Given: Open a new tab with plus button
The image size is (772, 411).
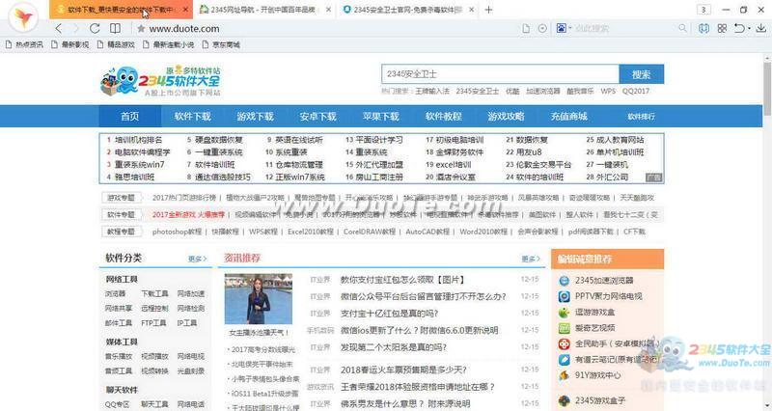Looking at the screenshot, I should click(488, 10).
